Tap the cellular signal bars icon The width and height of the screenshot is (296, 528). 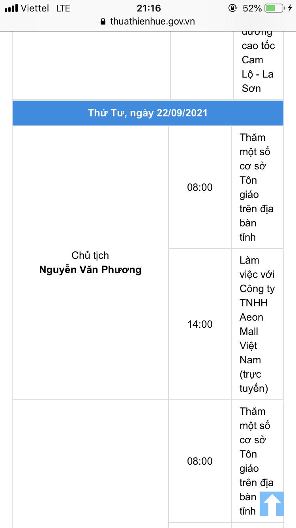11,8
